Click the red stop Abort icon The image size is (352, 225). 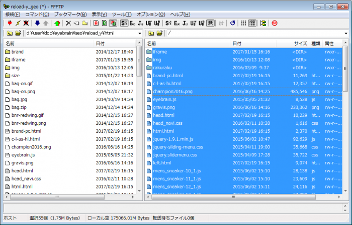[x=275, y=23]
